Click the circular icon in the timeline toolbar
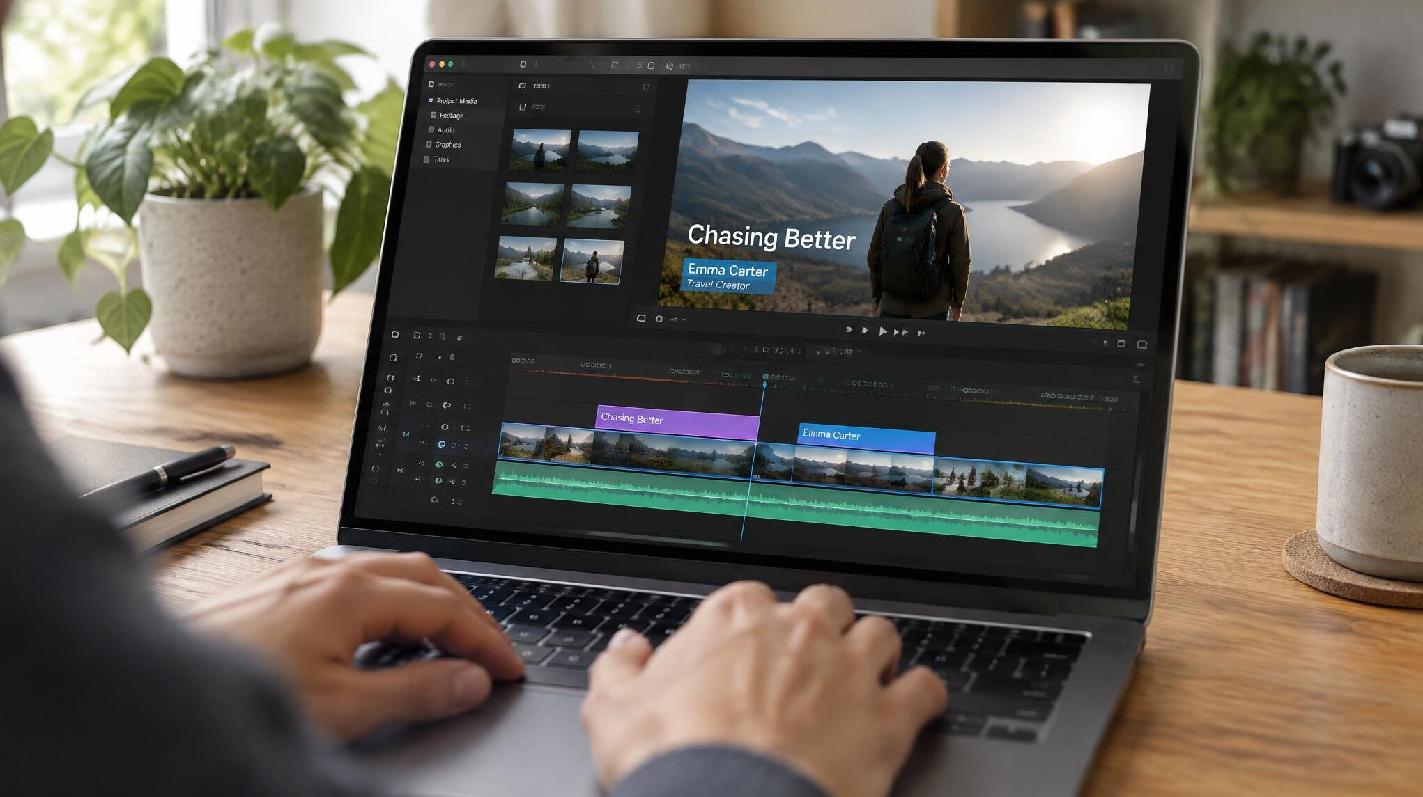1423x797 pixels. click(416, 336)
